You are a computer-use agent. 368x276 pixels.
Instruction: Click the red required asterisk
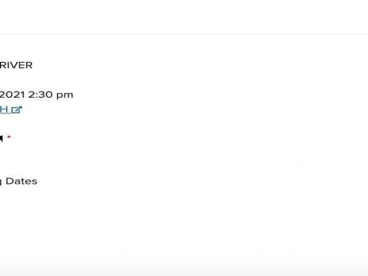9,138
